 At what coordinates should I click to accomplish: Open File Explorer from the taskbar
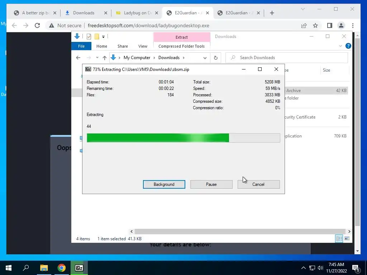(x=44, y=268)
